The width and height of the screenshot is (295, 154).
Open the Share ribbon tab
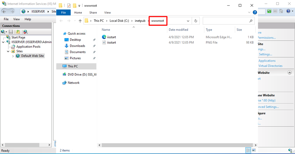click(x=93, y=12)
